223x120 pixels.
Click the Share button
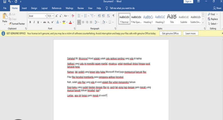pyautogui.click(x=217, y=8)
